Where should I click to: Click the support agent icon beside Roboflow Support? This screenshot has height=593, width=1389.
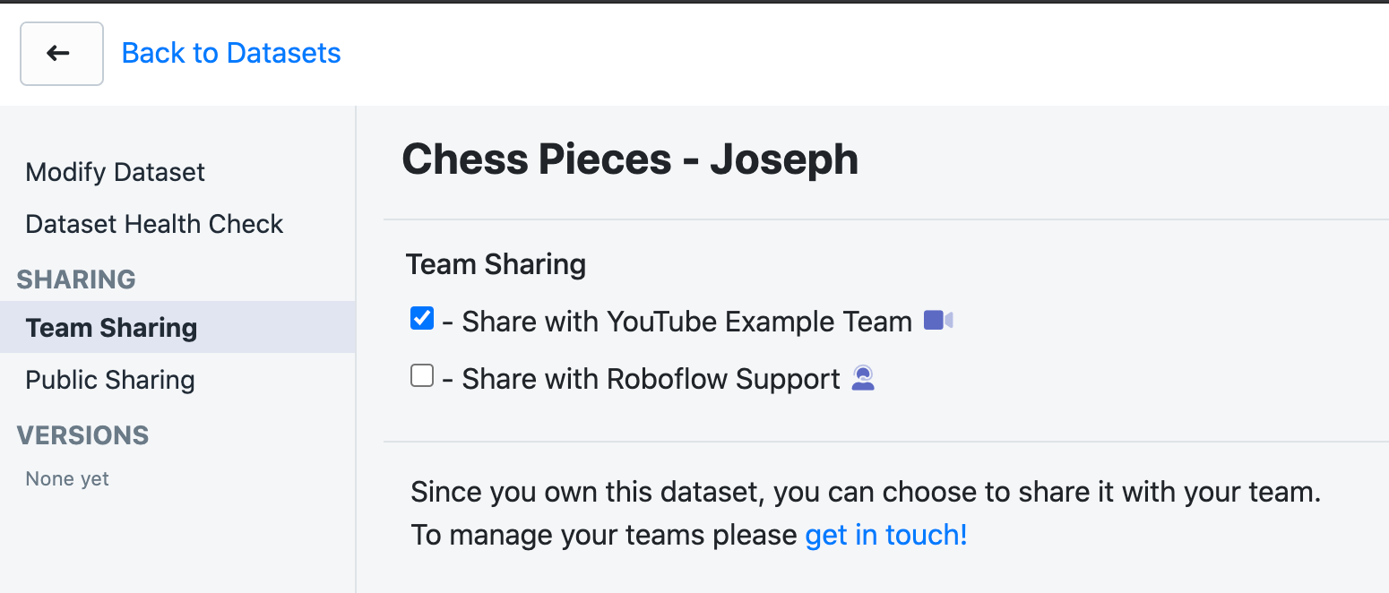click(862, 378)
